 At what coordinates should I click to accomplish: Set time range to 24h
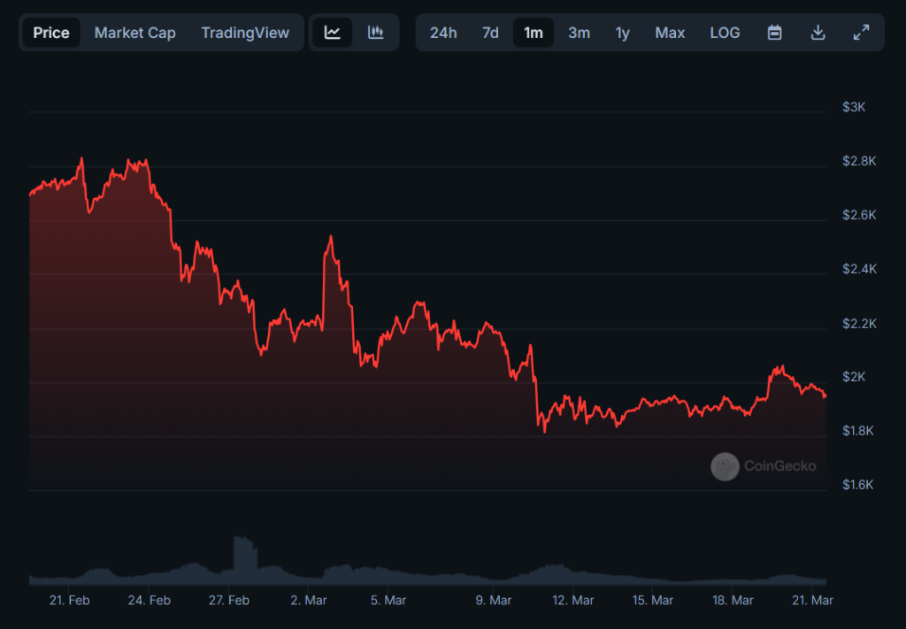click(x=443, y=33)
